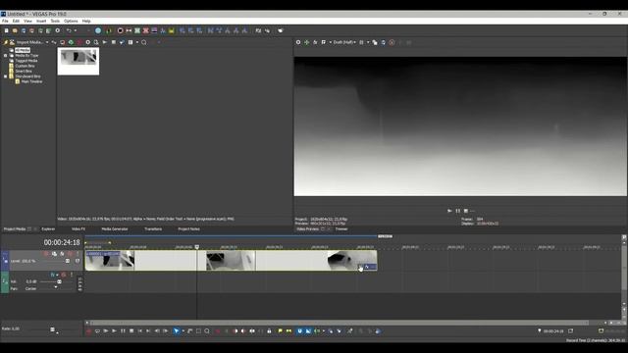Copy snapshot to clipboard in the preview
628x353 pixels.
tap(375, 42)
